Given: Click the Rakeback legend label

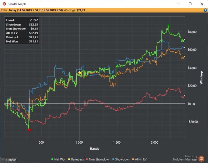Looking at the screenshot, I should tap(78, 159).
